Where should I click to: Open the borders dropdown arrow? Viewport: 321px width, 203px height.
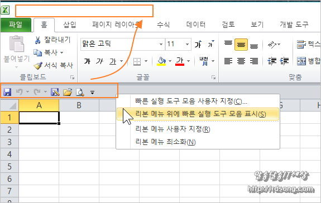click(146, 61)
